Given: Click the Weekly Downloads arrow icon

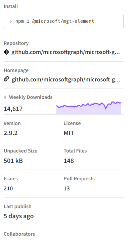Looking at the screenshot, I should click(x=5, y=97).
